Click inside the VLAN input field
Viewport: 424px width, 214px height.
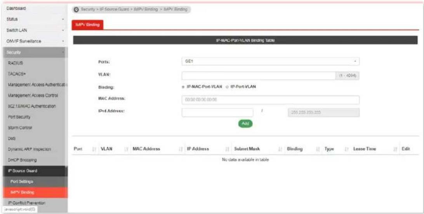(x=259, y=76)
